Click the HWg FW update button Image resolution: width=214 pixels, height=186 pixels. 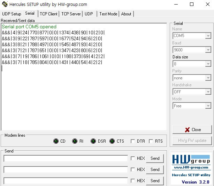point(192,141)
